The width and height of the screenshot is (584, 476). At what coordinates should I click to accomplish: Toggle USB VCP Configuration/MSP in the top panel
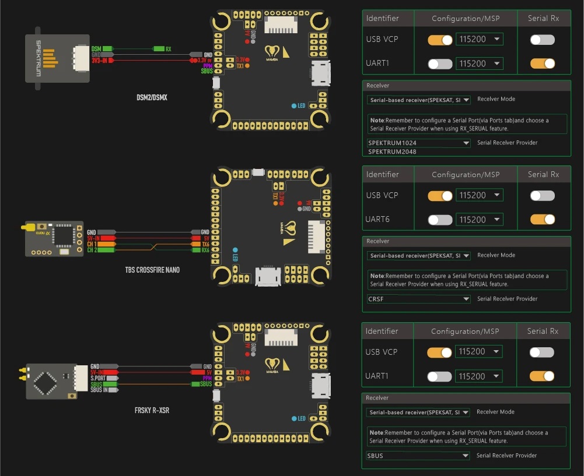click(440, 40)
